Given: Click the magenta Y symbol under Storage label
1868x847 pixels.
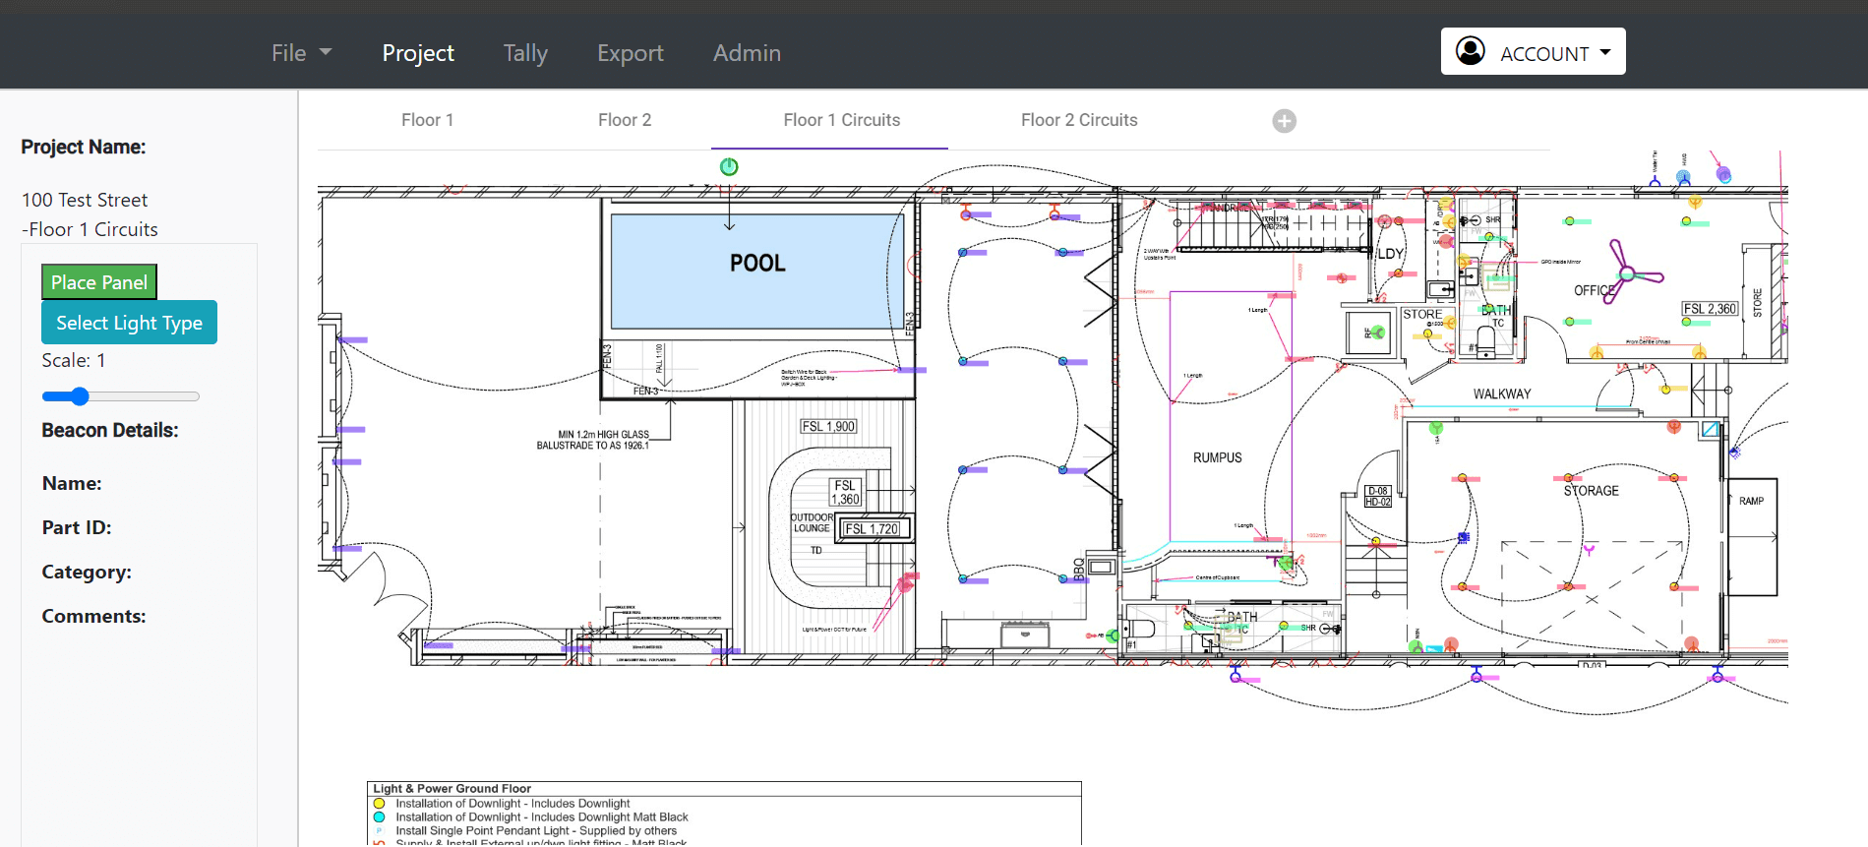Looking at the screenshot, I should (1589, 550).
